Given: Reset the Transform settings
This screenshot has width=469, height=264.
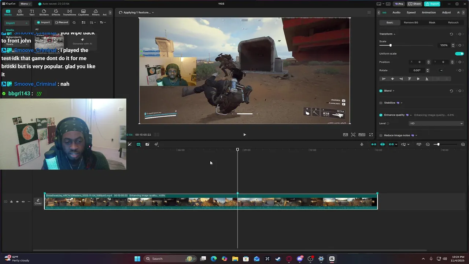Looking at the screenshot, I should click(x=451, y=34).
